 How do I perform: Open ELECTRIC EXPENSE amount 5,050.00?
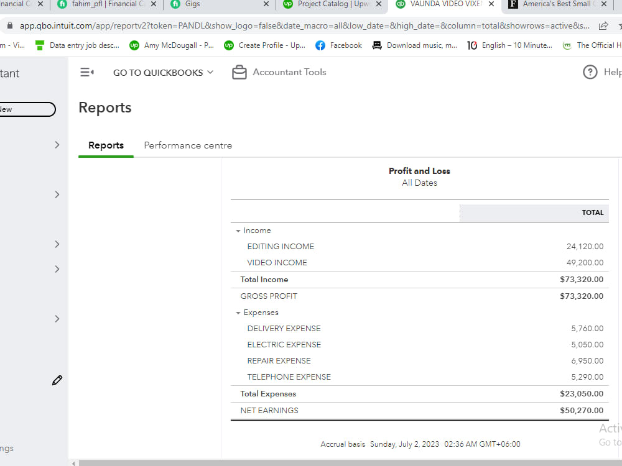pos(588,345)
